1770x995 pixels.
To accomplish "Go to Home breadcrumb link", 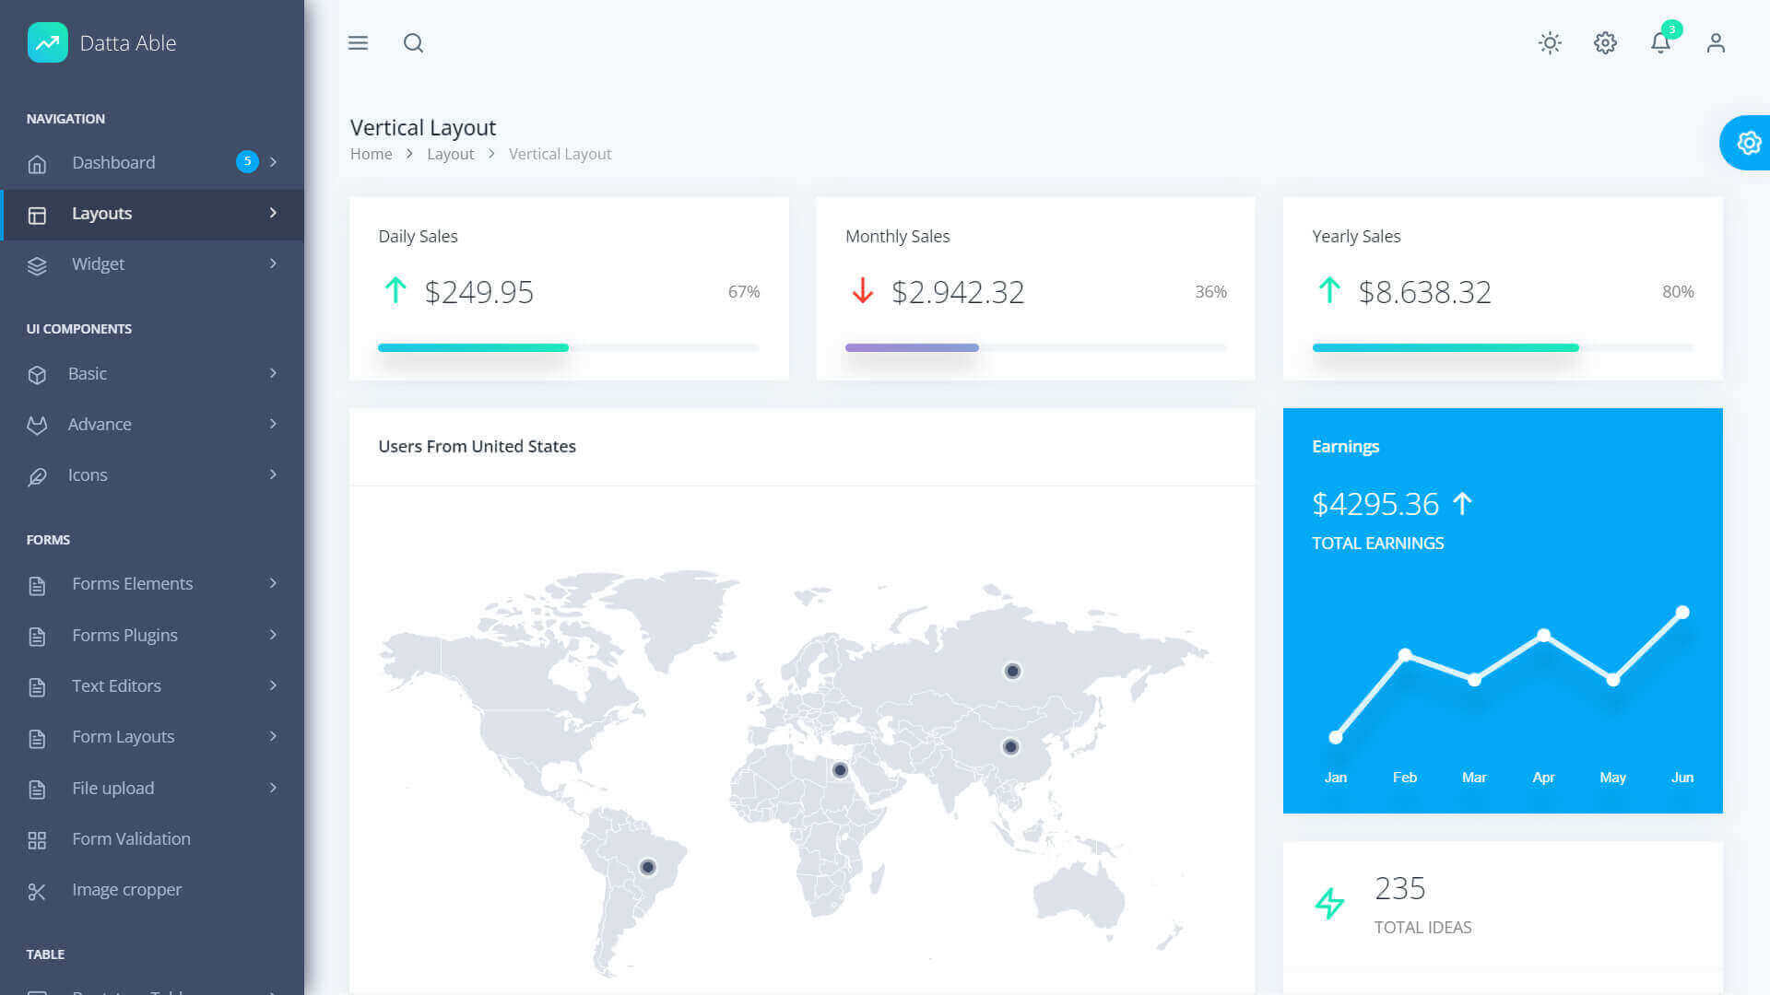I will (x=371, y=154).
